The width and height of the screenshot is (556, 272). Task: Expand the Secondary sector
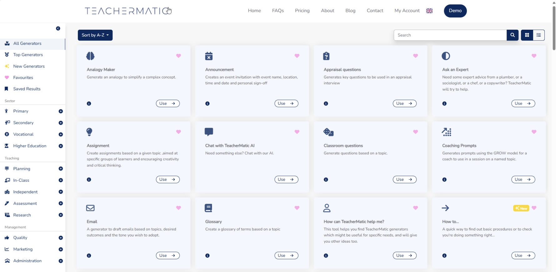click(x=61, y=123)
